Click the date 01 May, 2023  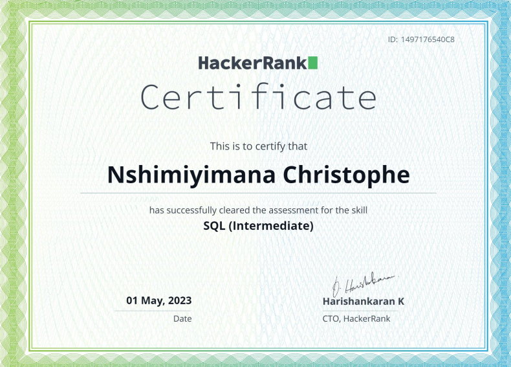pyautogui.click(x=159, y=300)
